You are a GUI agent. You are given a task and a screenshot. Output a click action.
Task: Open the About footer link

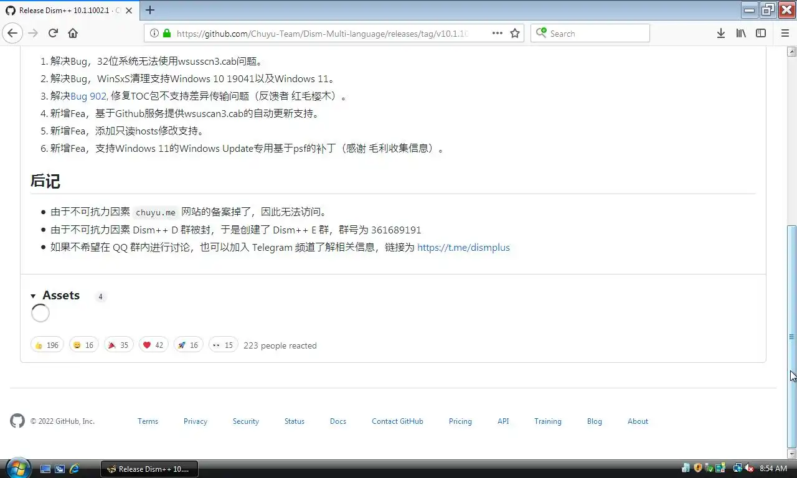pos(638,421)
